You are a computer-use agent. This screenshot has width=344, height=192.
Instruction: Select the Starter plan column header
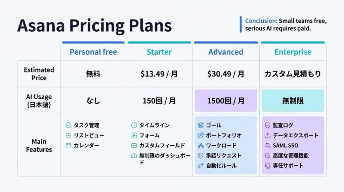159,52
